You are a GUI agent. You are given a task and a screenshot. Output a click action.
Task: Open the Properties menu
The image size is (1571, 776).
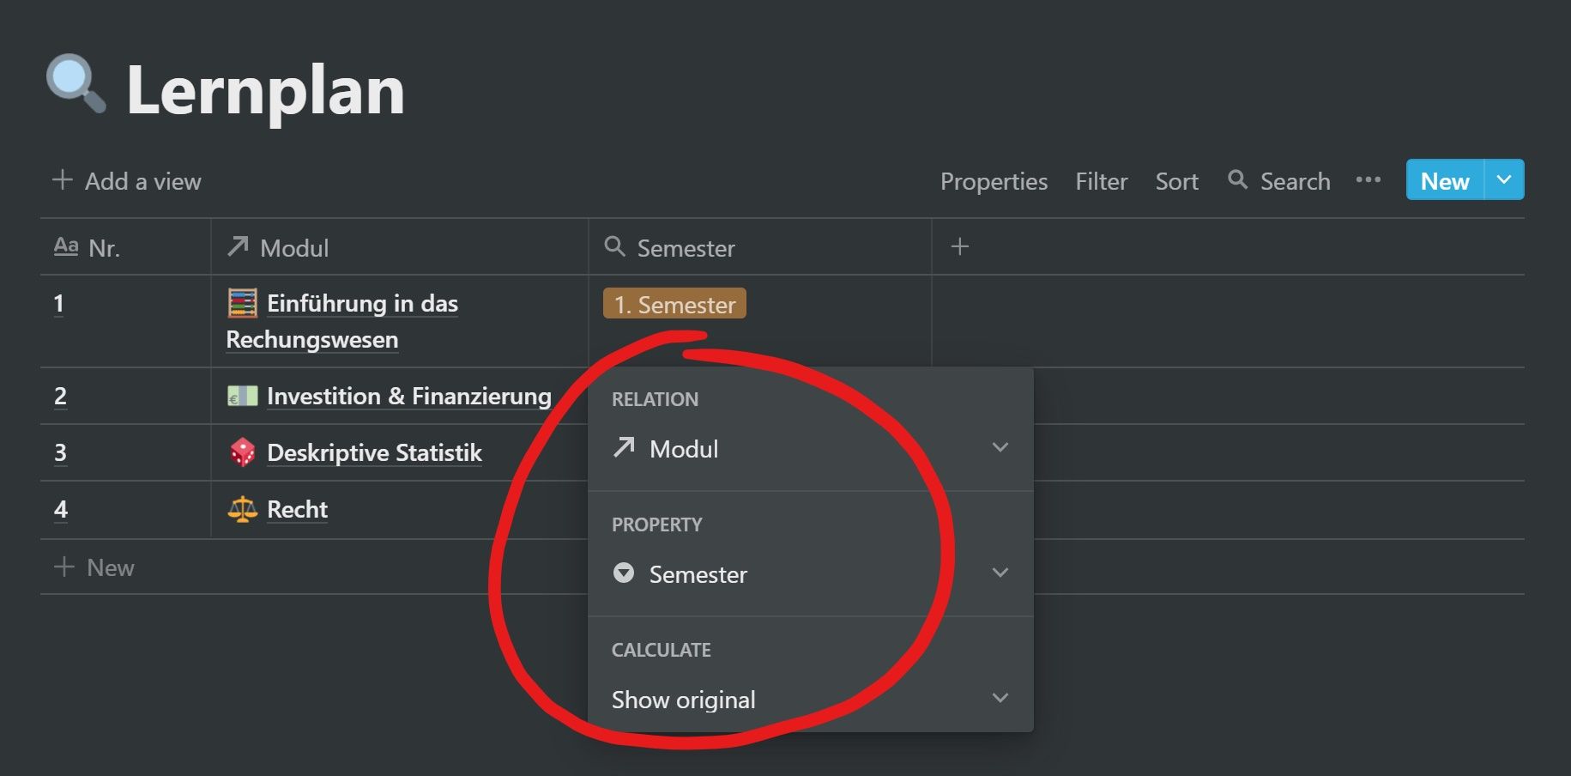pyautogui.click(x=994, y=181)
